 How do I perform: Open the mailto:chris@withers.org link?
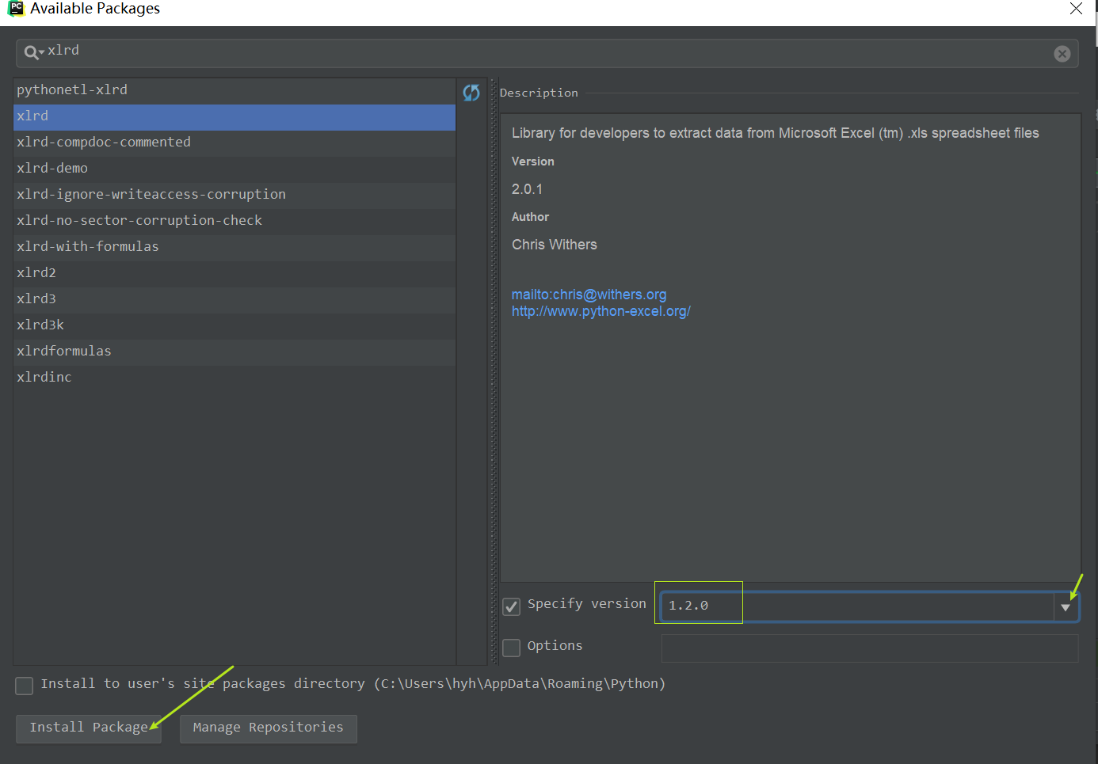pos(589,295)
